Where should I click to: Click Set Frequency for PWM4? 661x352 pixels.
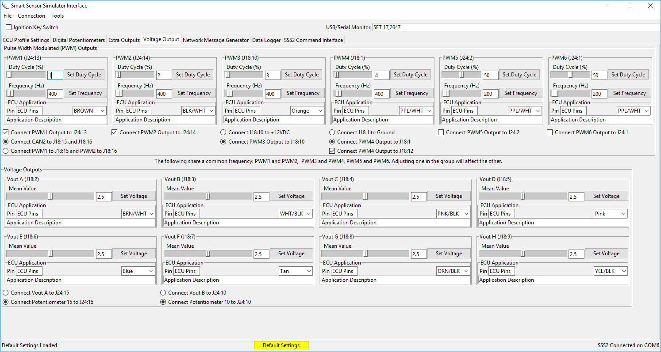click(411, 93)
